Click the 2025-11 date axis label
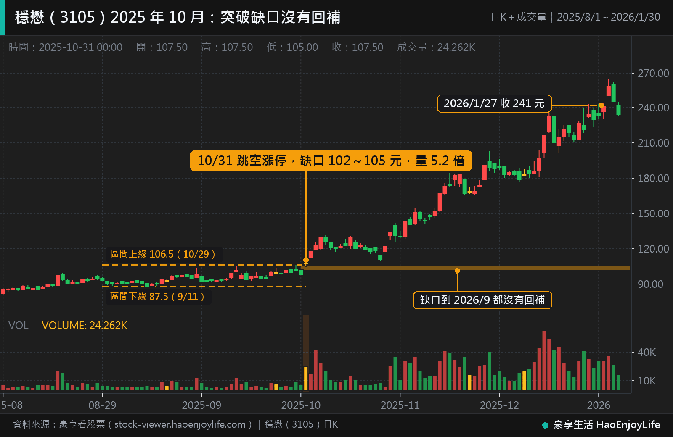673x437 pixels. click(x=400, y=405)
